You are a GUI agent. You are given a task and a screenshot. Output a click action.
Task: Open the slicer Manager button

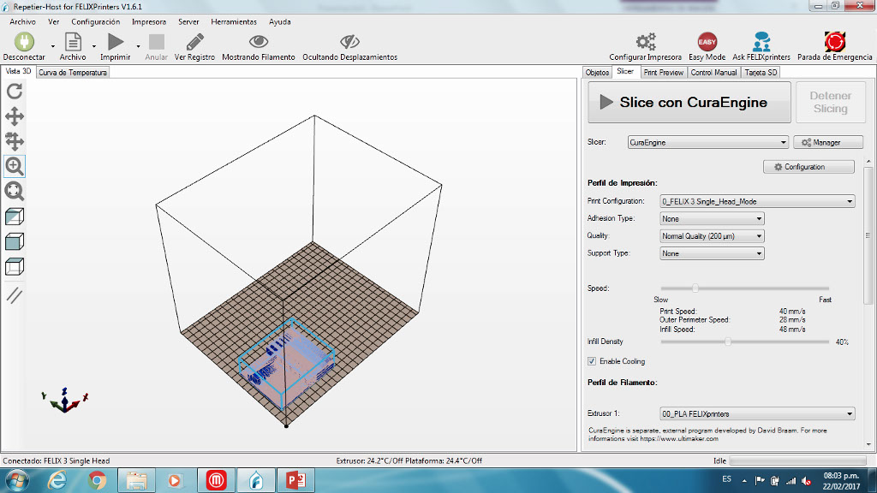click(828, 143)
